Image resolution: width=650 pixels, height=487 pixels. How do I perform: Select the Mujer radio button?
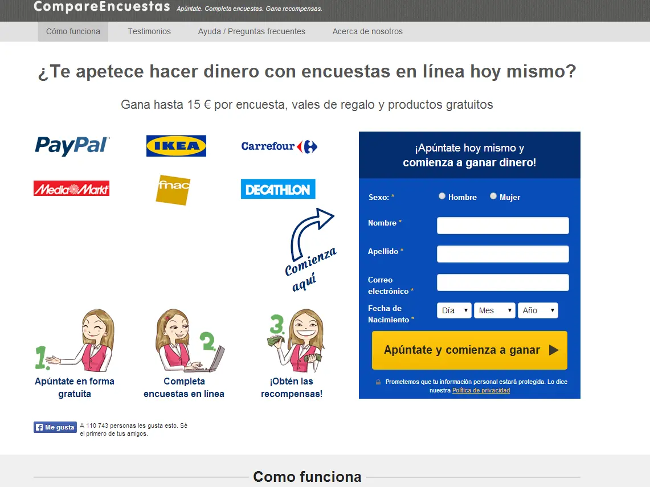[x=493, y=196]
